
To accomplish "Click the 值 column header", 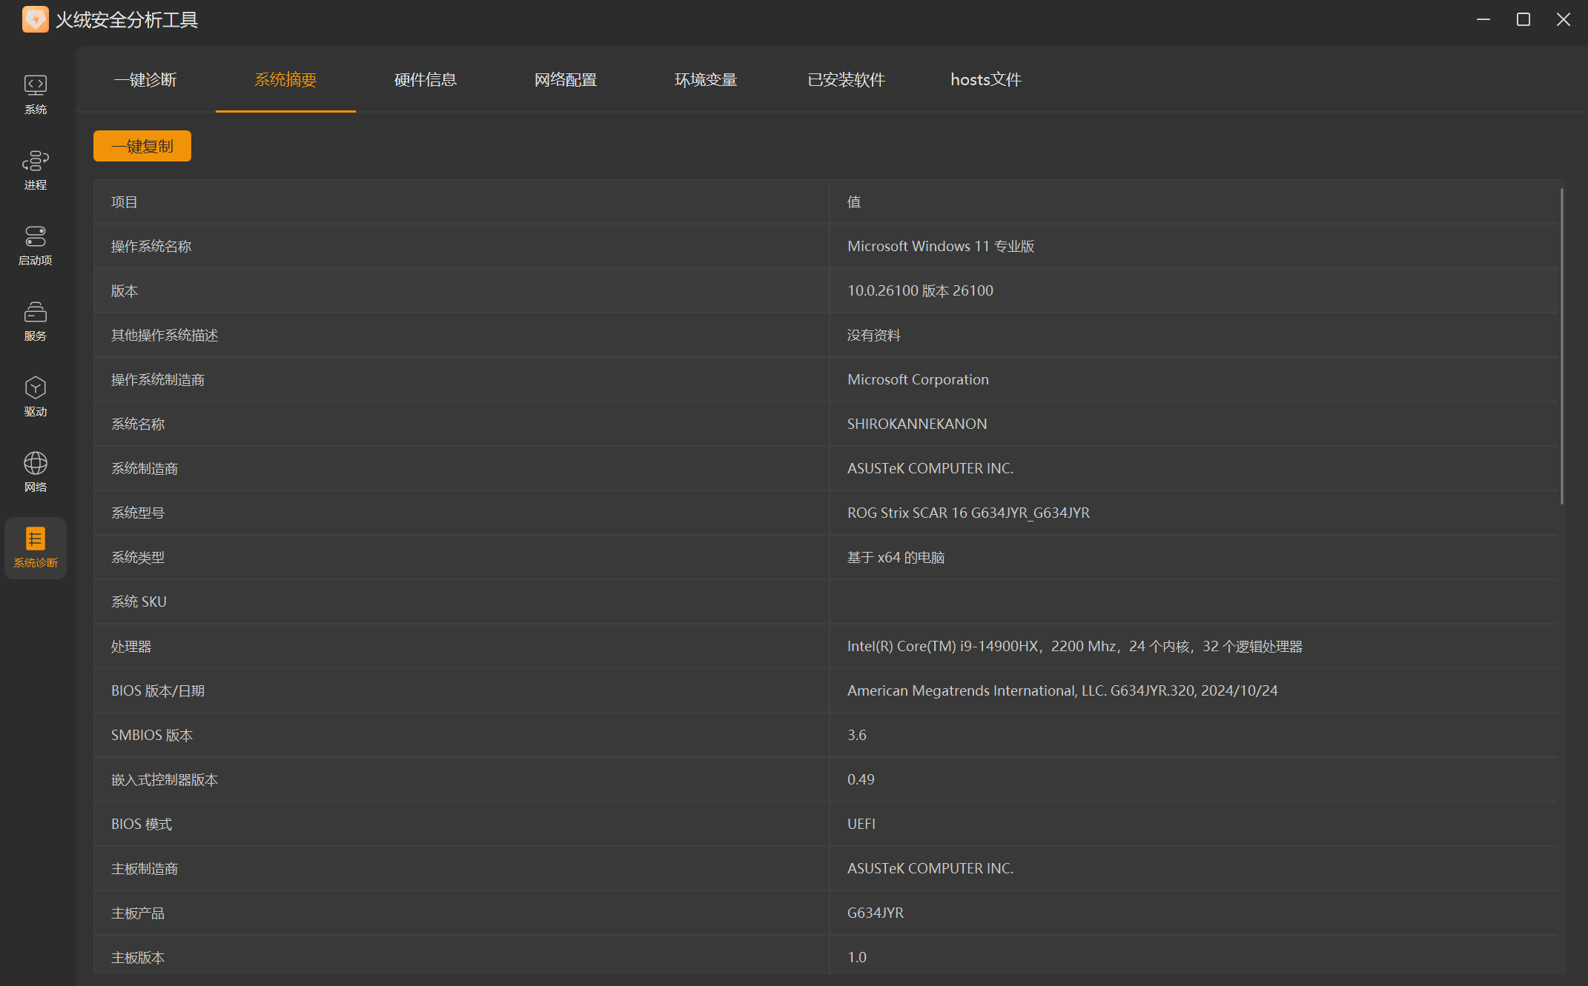I will coord(854,201).
